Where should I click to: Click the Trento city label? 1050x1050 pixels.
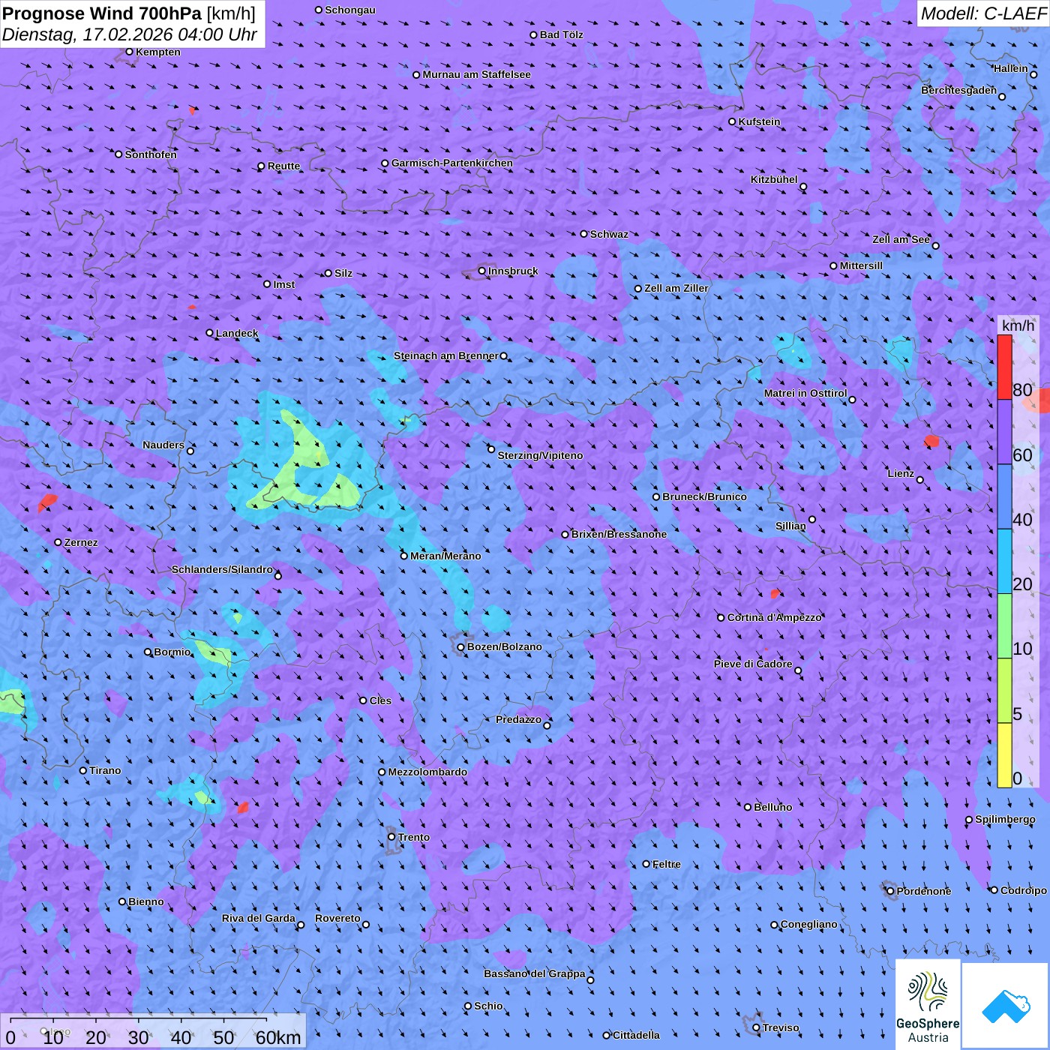click(x=414, y=837)
